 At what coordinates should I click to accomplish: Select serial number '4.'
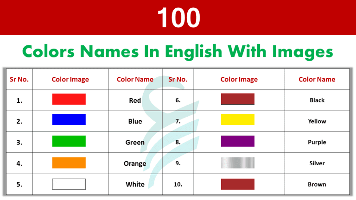[19, 163]
